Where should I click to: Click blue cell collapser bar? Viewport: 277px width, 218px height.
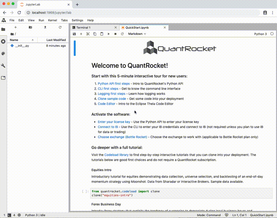[x=75, y=48]
